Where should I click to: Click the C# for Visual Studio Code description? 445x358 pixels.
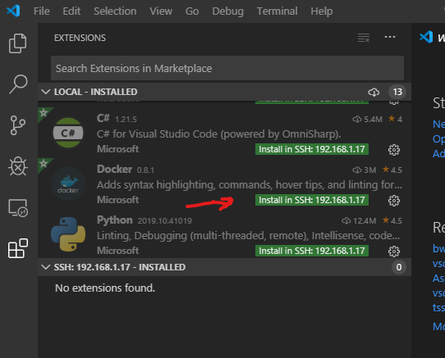219,134
